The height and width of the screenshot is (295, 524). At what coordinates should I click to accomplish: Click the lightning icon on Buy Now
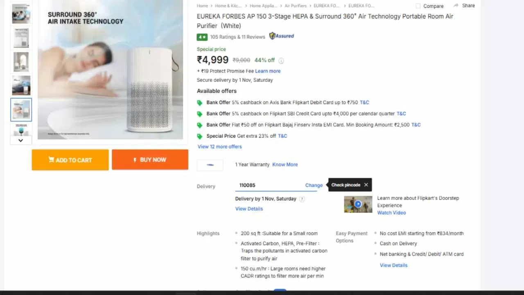tap(136, 160)
